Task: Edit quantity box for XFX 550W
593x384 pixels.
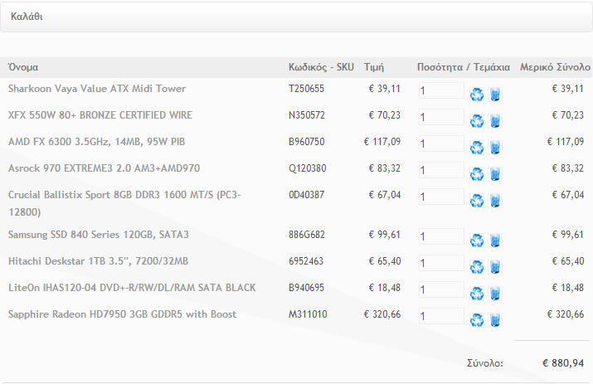Action: (441, 117)
